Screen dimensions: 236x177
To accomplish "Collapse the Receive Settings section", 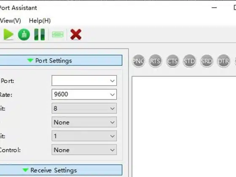I will pyautogui.click(x=61, y=170).
